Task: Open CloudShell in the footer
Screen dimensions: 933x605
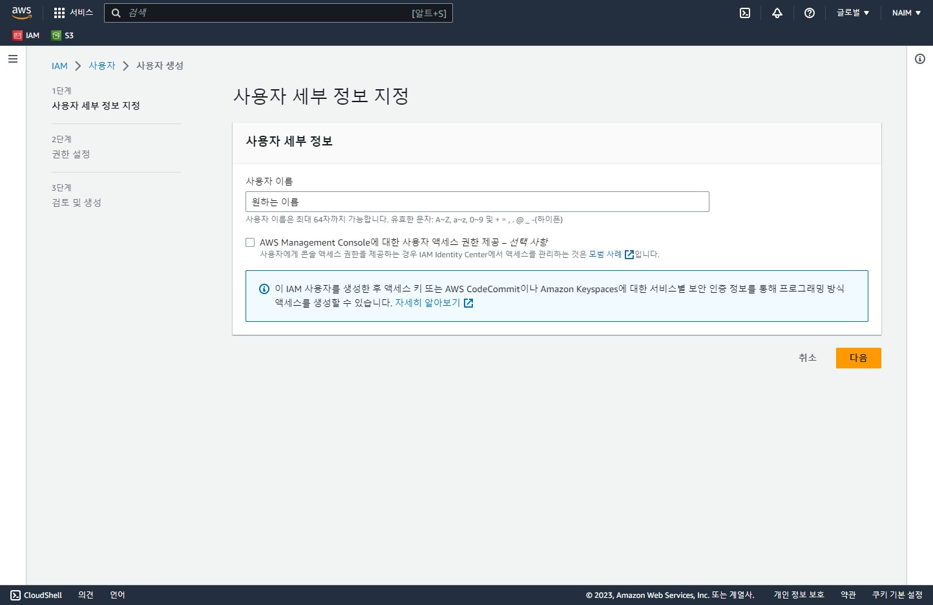Action: [x=37, y=595]
